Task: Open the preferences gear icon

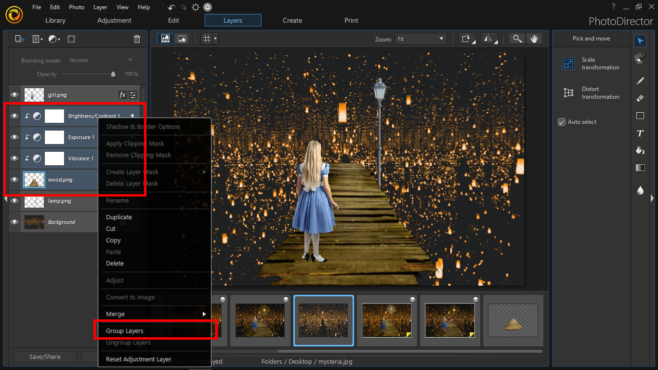Action: coord(195,7)
